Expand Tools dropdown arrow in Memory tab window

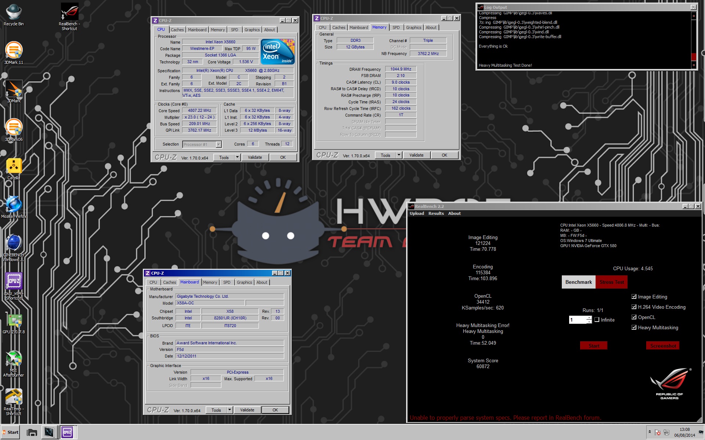[399, 155]
